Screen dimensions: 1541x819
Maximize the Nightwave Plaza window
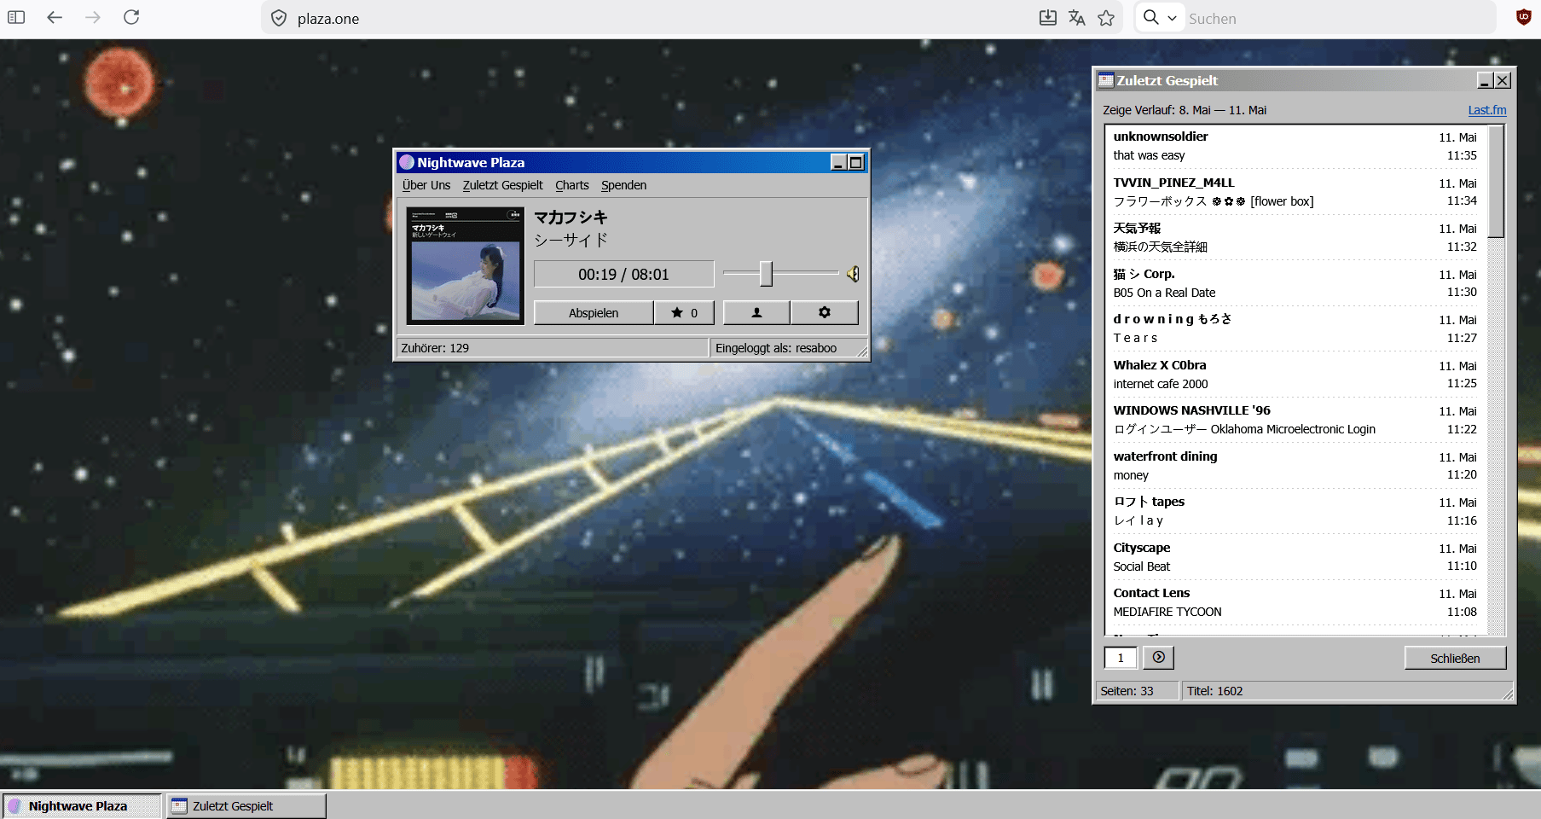856,162
